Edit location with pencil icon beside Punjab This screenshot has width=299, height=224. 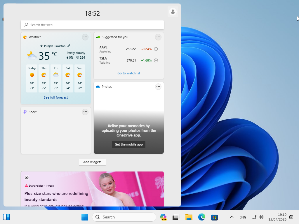[x=68, y=46]
